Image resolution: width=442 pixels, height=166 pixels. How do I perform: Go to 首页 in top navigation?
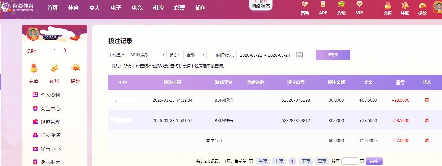(x=52, y=8)
